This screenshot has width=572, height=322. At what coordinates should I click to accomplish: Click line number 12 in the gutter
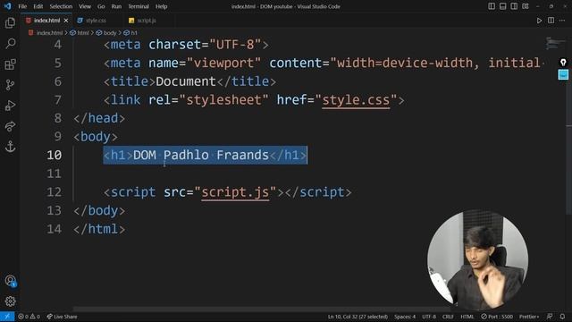(54, 192)
